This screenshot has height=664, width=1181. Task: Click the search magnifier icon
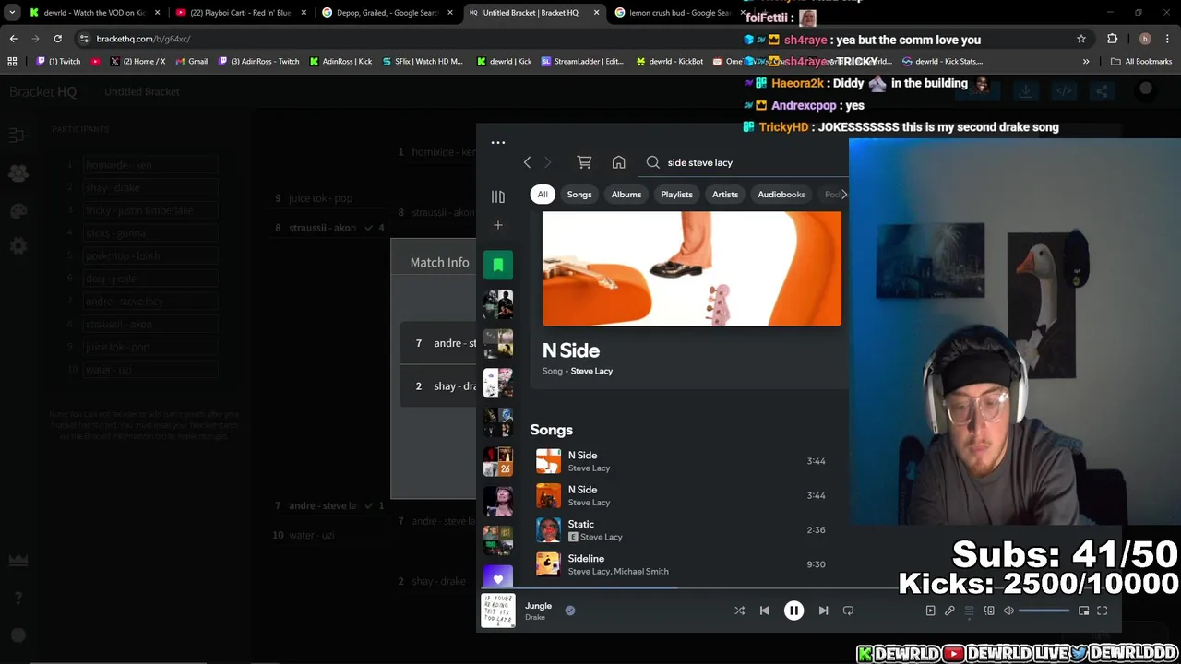point(653,162)
